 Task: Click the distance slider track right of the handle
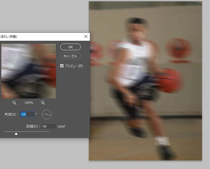tap(34, 131)
